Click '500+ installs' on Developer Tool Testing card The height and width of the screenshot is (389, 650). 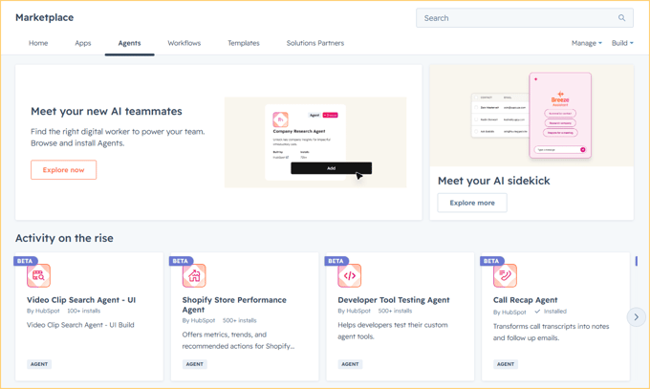click(395, 311)
